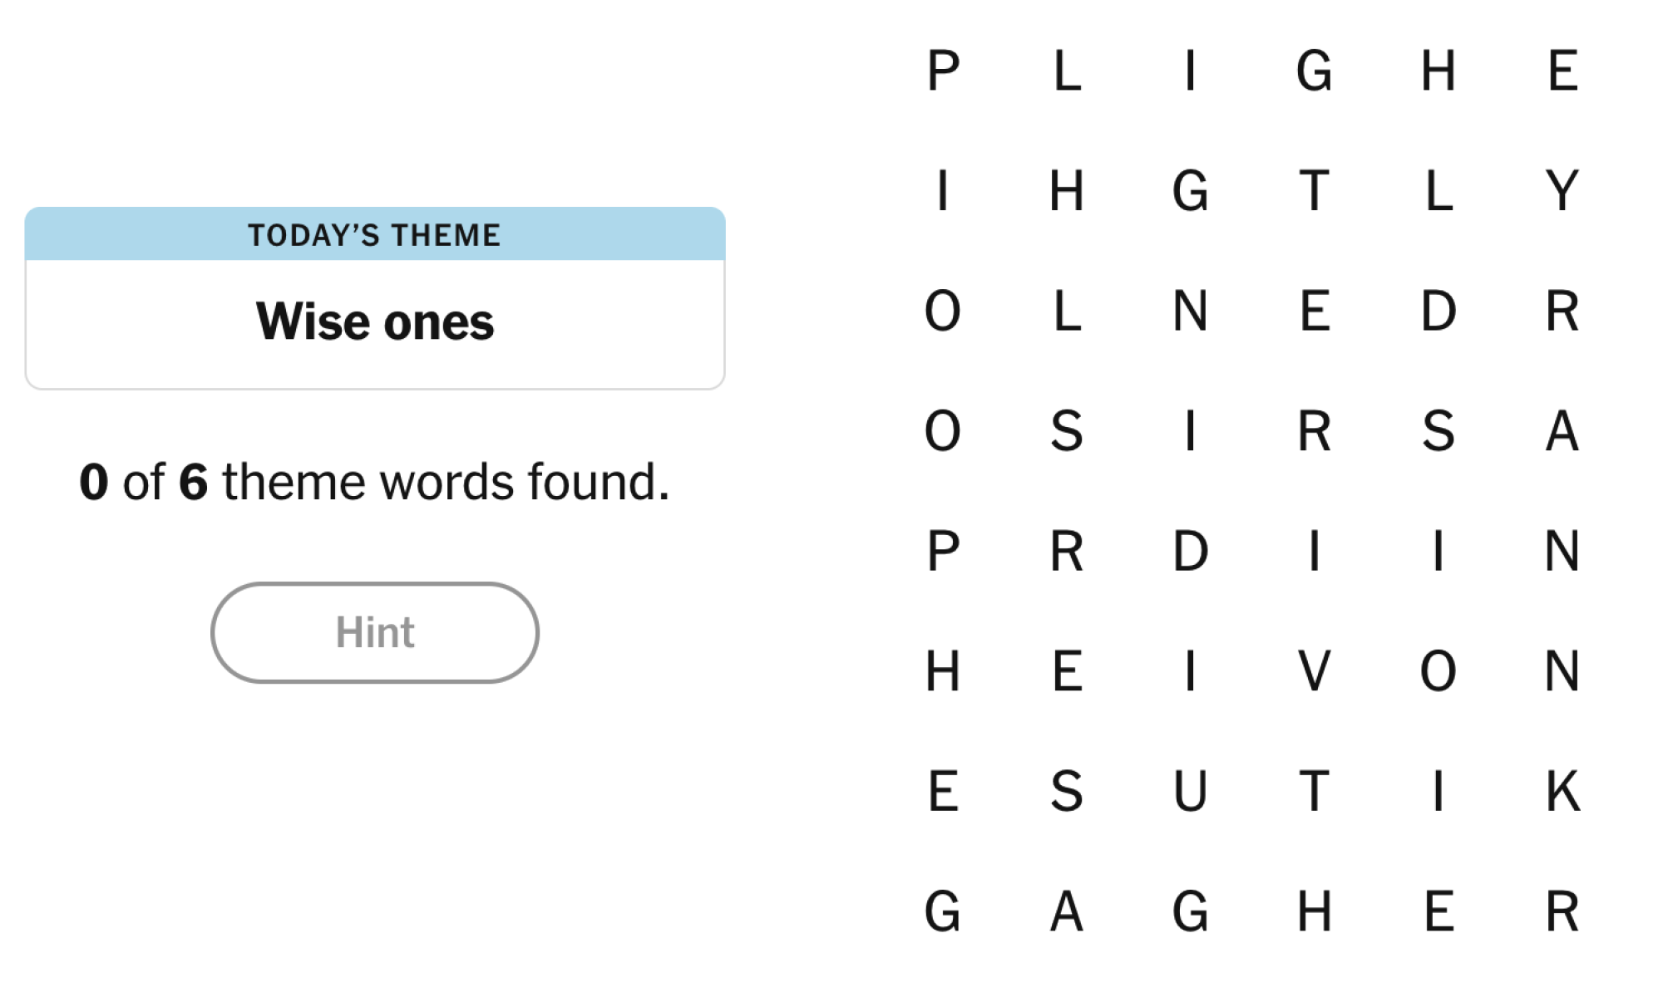Click letter G in the top row
Screen dimensions: 1663x992
coord(1314,71)
